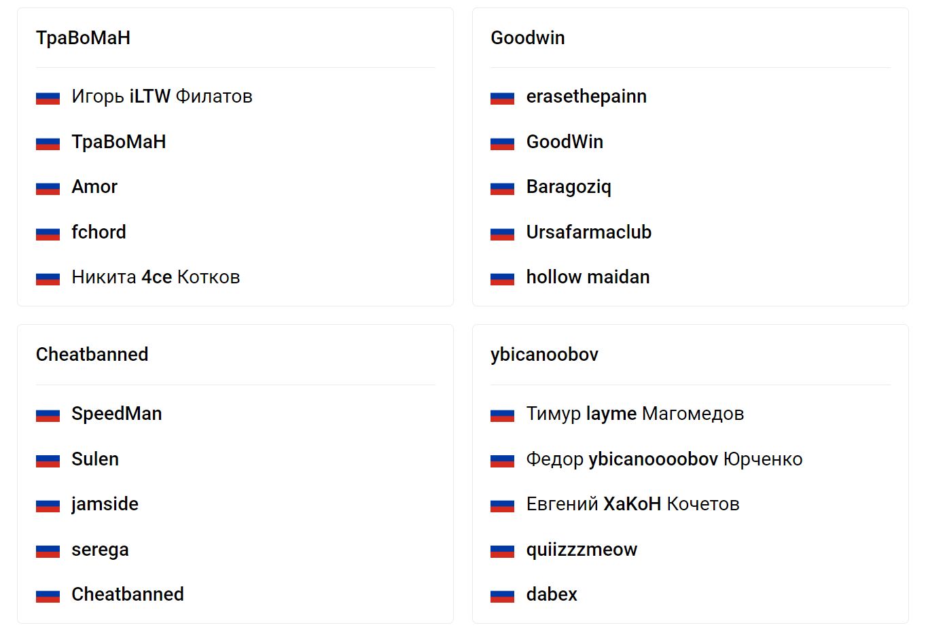The width and height of the screenshot is (928, 638).
Task: Click player Евгений ХаКоН Кочетов
Action: click(632, 504)
